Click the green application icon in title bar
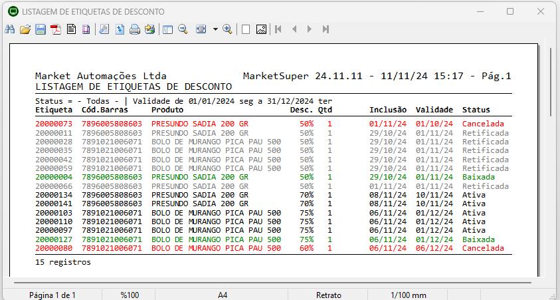560x300 pixels. click(x=13, y=11)
